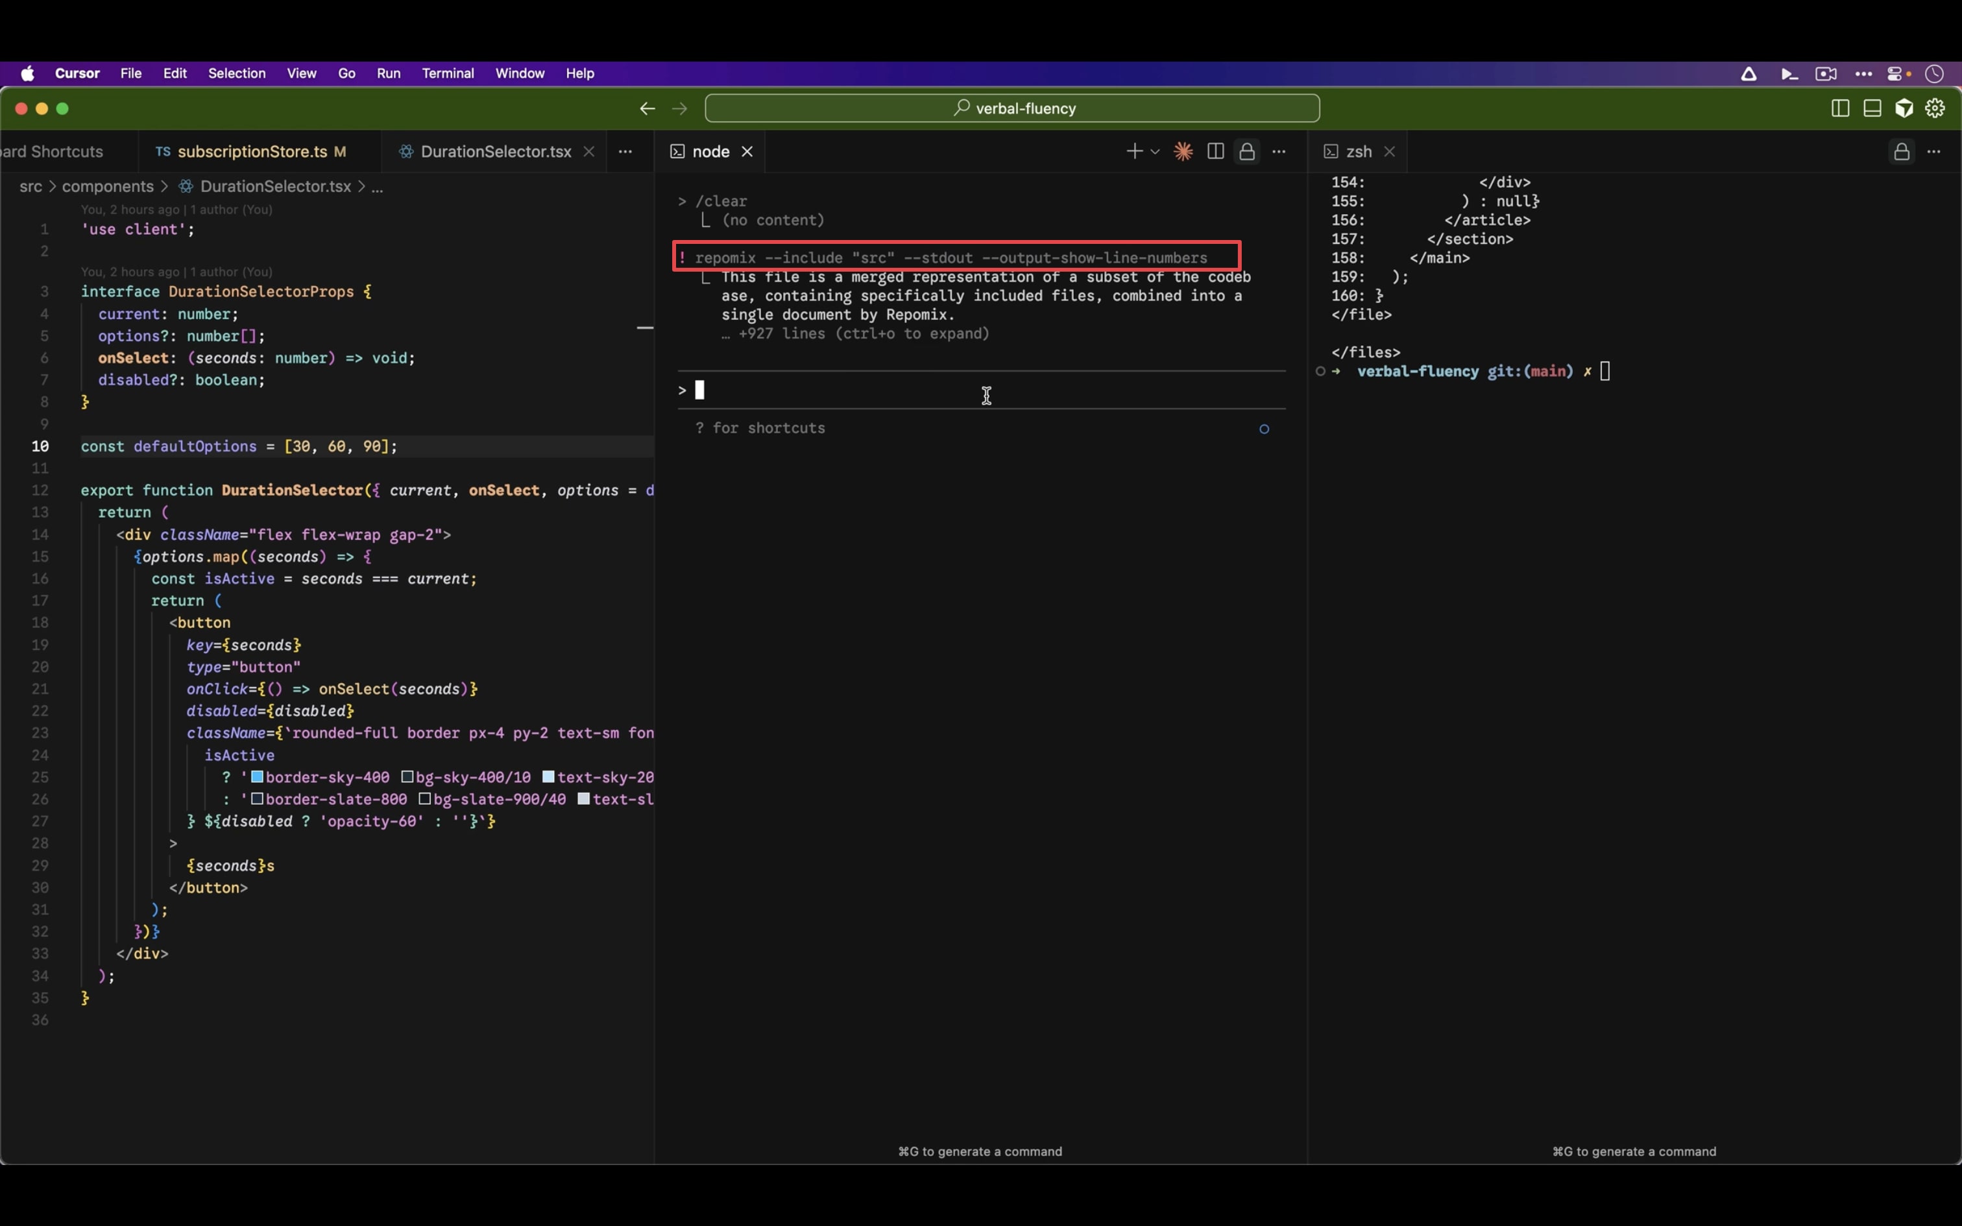Toggle the zsh terminal group lock
Image resolution: width=1962 pixels, height=1226 pixels.
click(1901, 152)
